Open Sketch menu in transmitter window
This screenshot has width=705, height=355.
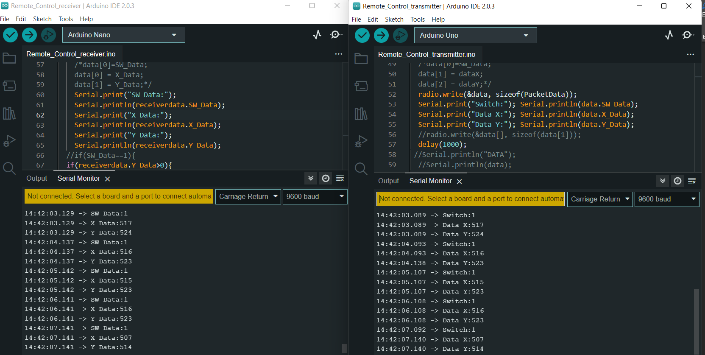point(394,20)
